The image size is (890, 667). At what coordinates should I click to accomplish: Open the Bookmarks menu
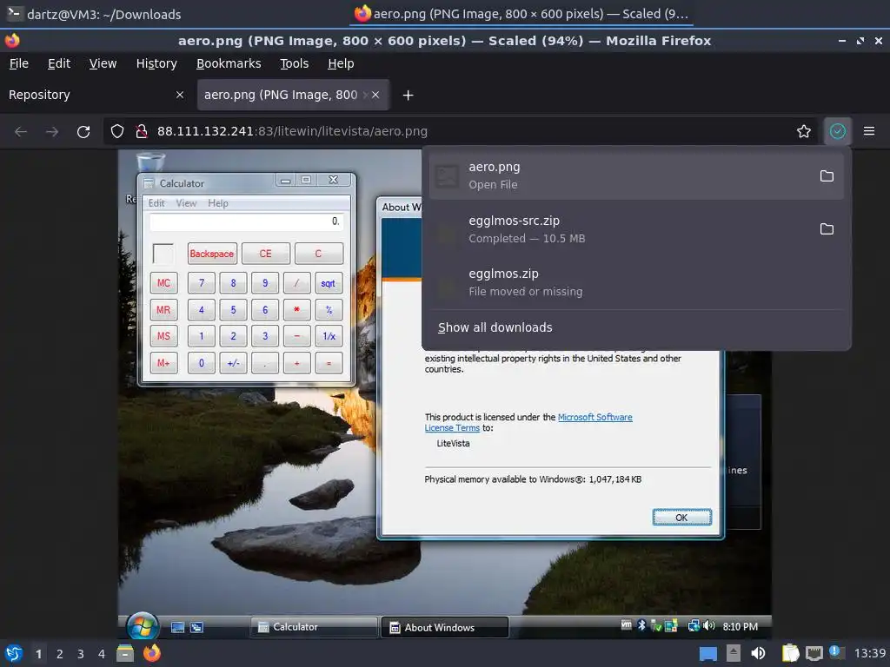(229, 63)
